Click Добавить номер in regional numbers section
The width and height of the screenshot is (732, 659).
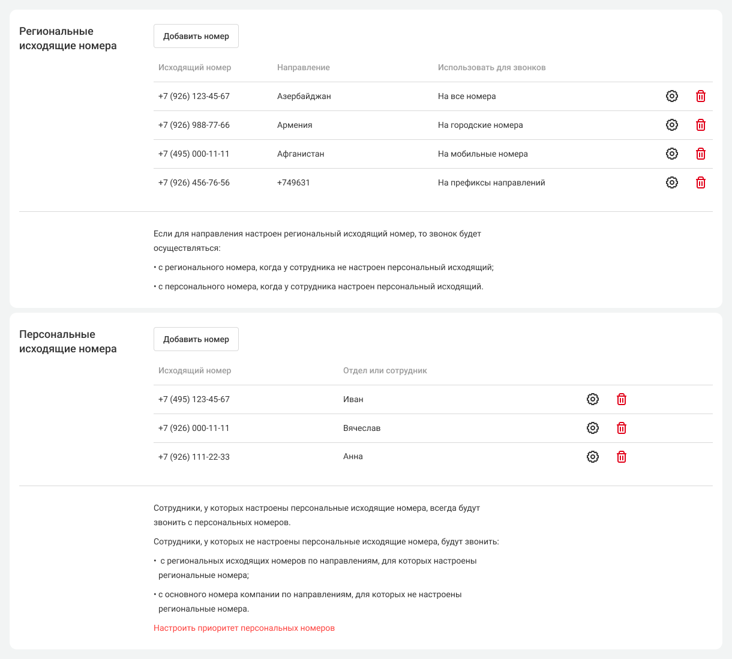click(196, 36)
